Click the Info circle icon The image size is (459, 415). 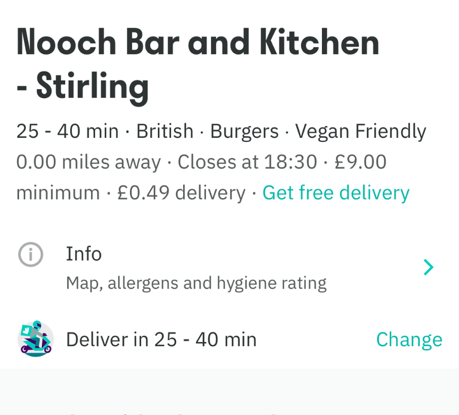pyautogui.click(x=31, y=255)
